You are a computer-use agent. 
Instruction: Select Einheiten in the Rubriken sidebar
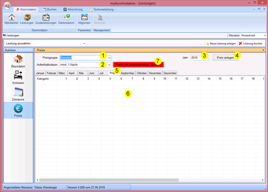[x=18, y=78]
